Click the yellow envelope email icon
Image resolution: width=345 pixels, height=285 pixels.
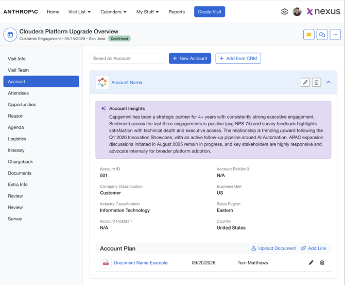tap(308, 34)
